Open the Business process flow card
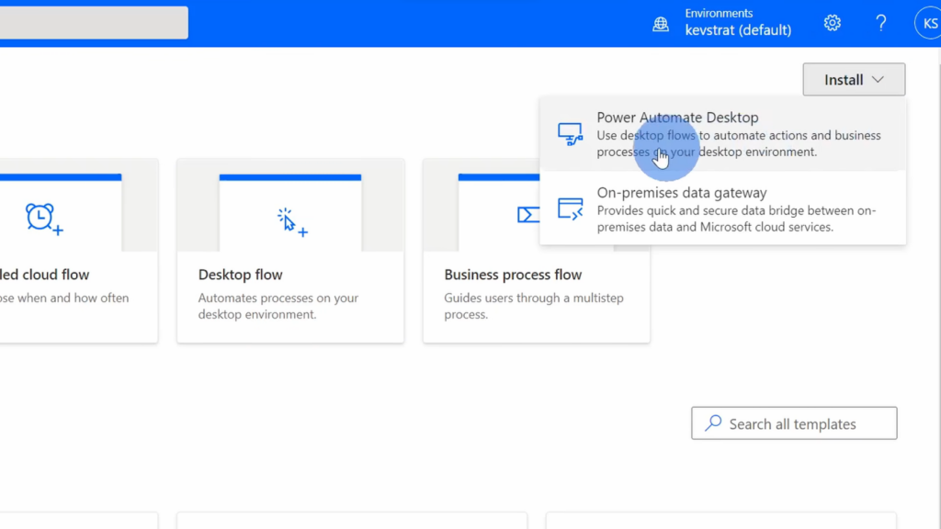Image resolution: width=941 pixels, height=529 pixels. click(x=536, y=251)
